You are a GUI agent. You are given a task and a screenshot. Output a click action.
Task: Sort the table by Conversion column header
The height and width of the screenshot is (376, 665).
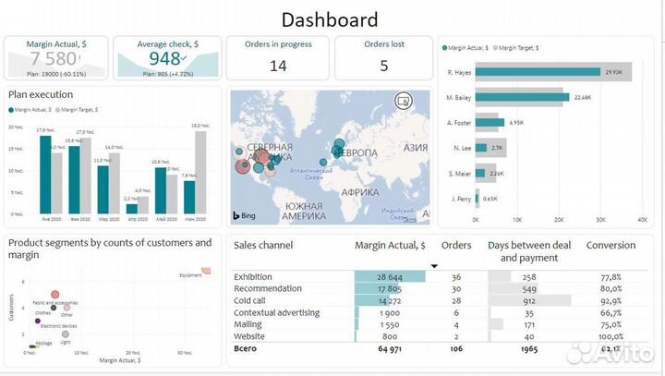(611, 246)
